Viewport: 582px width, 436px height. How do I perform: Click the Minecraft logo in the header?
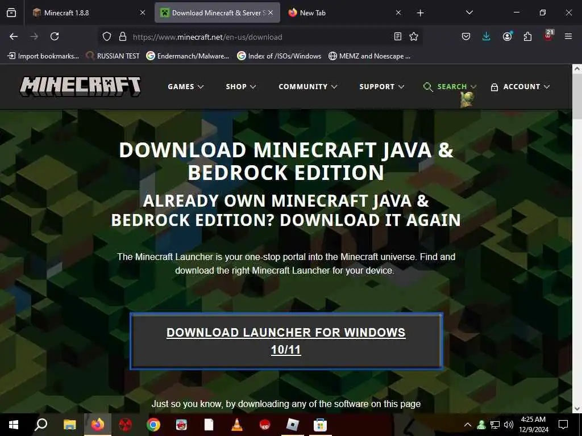[80, 86]
